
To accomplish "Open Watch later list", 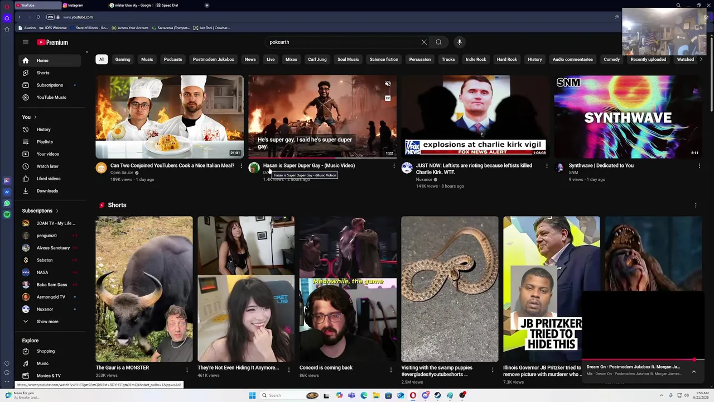I will pos(50,166).
